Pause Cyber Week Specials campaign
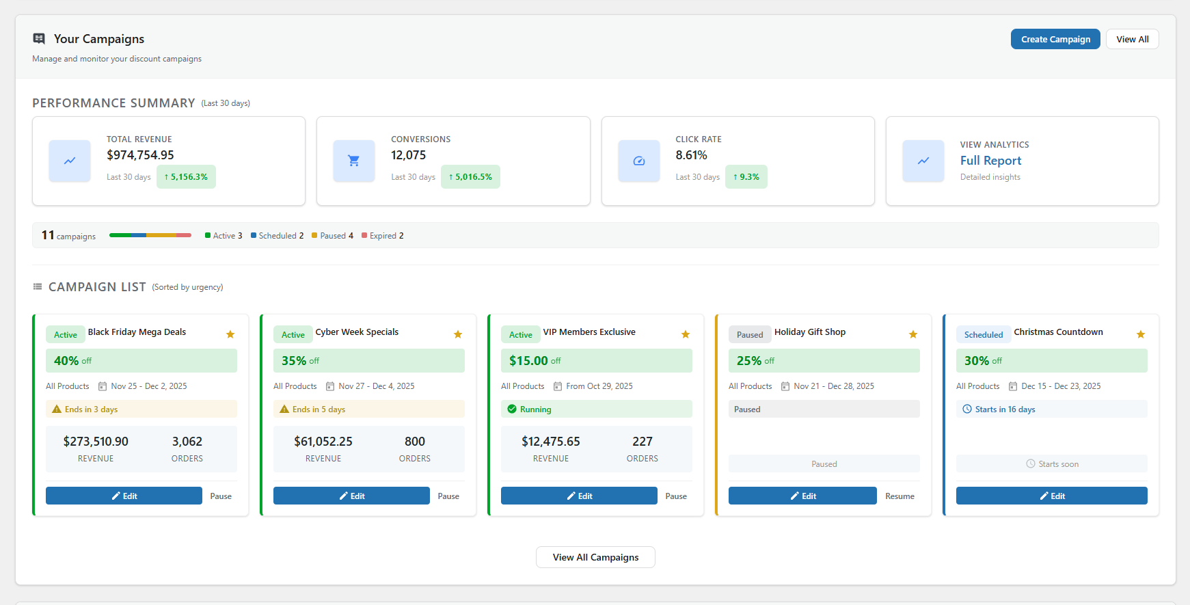This screenshot has width=1190, height=605. 448,496
